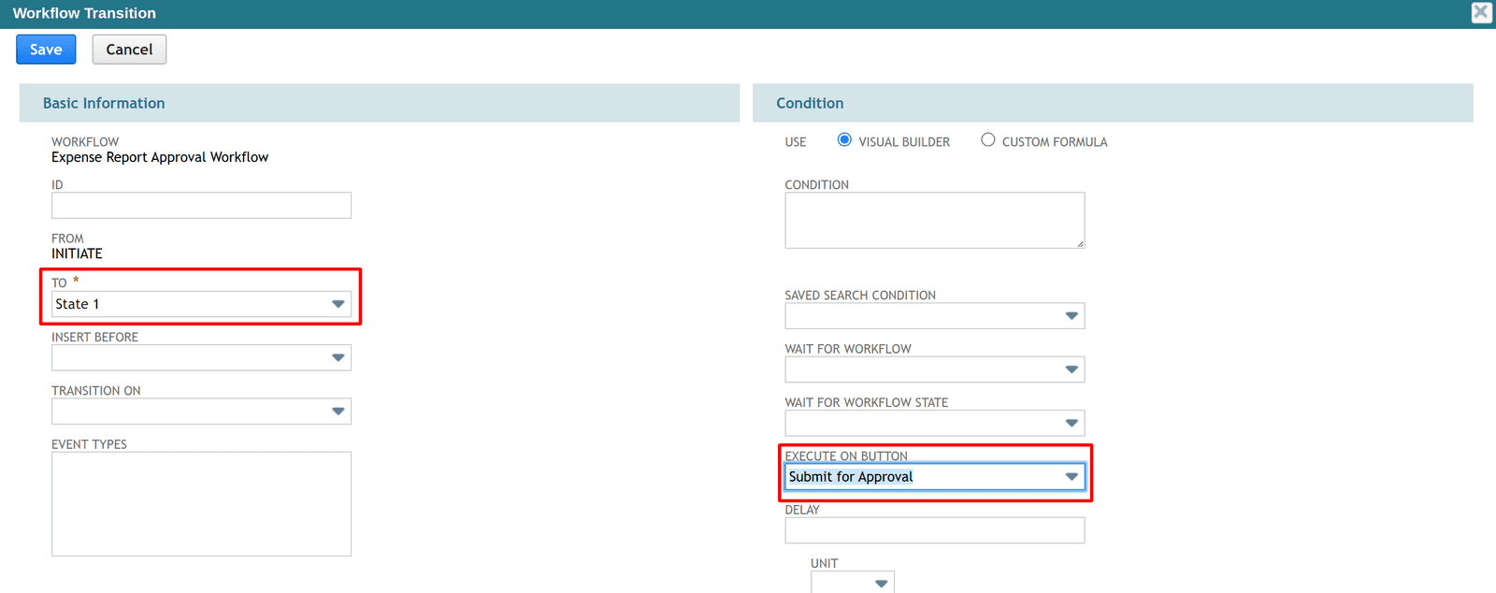Close the Workflow Transition dialog

pyautogui.click(x=1481, y=12)
